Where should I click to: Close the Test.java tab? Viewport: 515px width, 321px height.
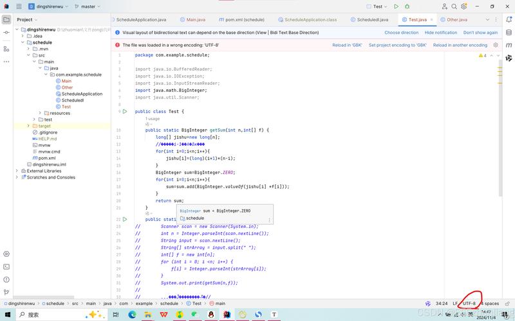coord(431,20)
